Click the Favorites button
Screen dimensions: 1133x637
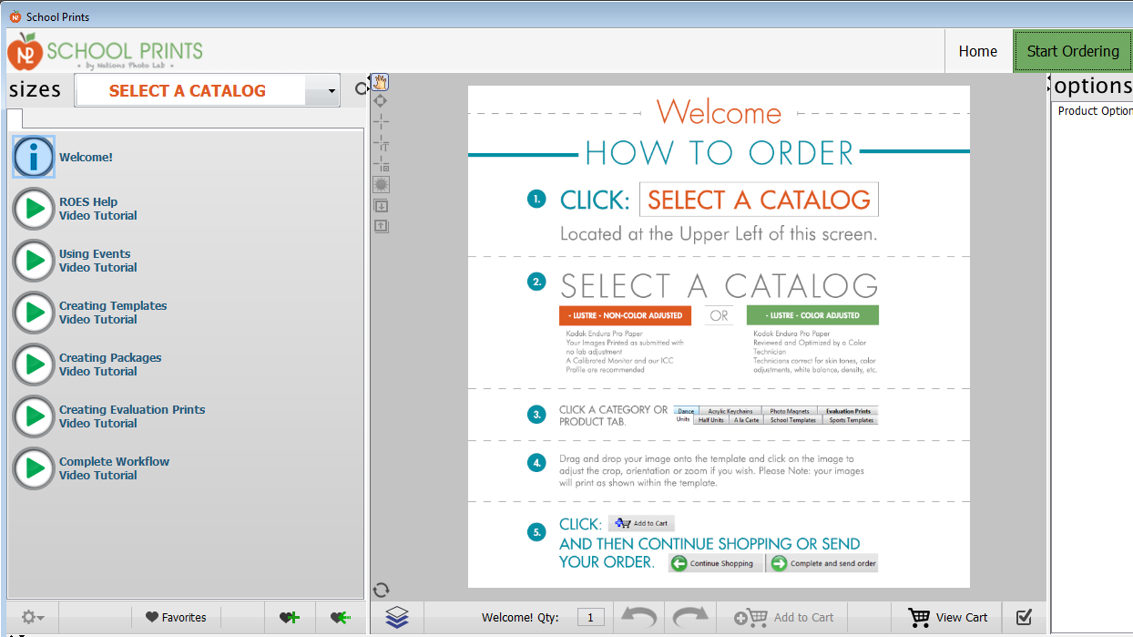pos(176,617)
